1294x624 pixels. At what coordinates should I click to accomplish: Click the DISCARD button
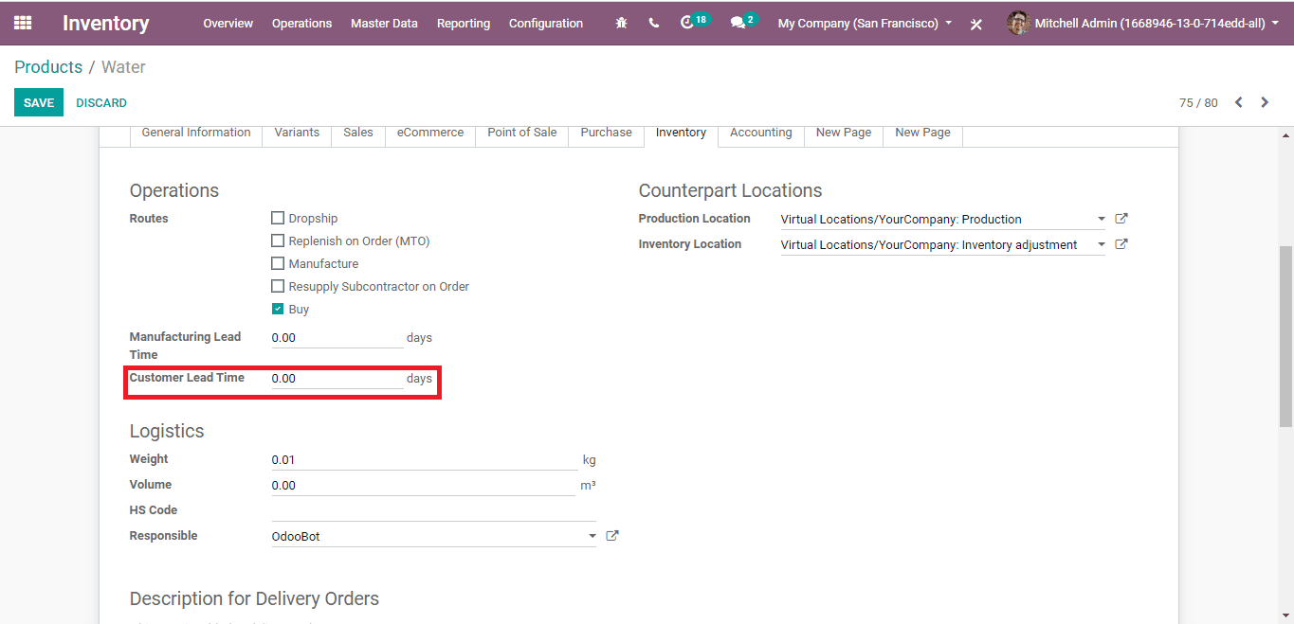tap(101, 102)
